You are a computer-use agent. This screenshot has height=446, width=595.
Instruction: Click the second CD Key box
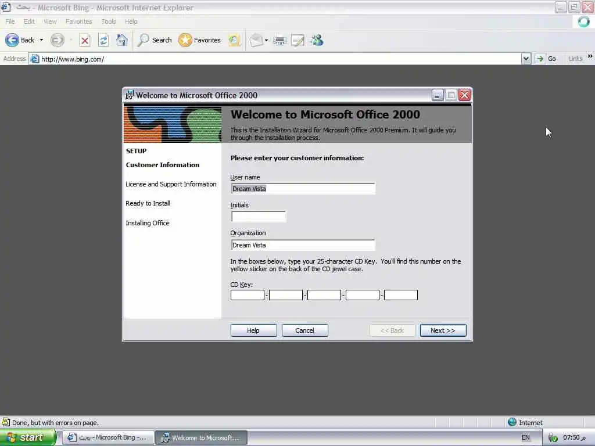tap(286, 295)
